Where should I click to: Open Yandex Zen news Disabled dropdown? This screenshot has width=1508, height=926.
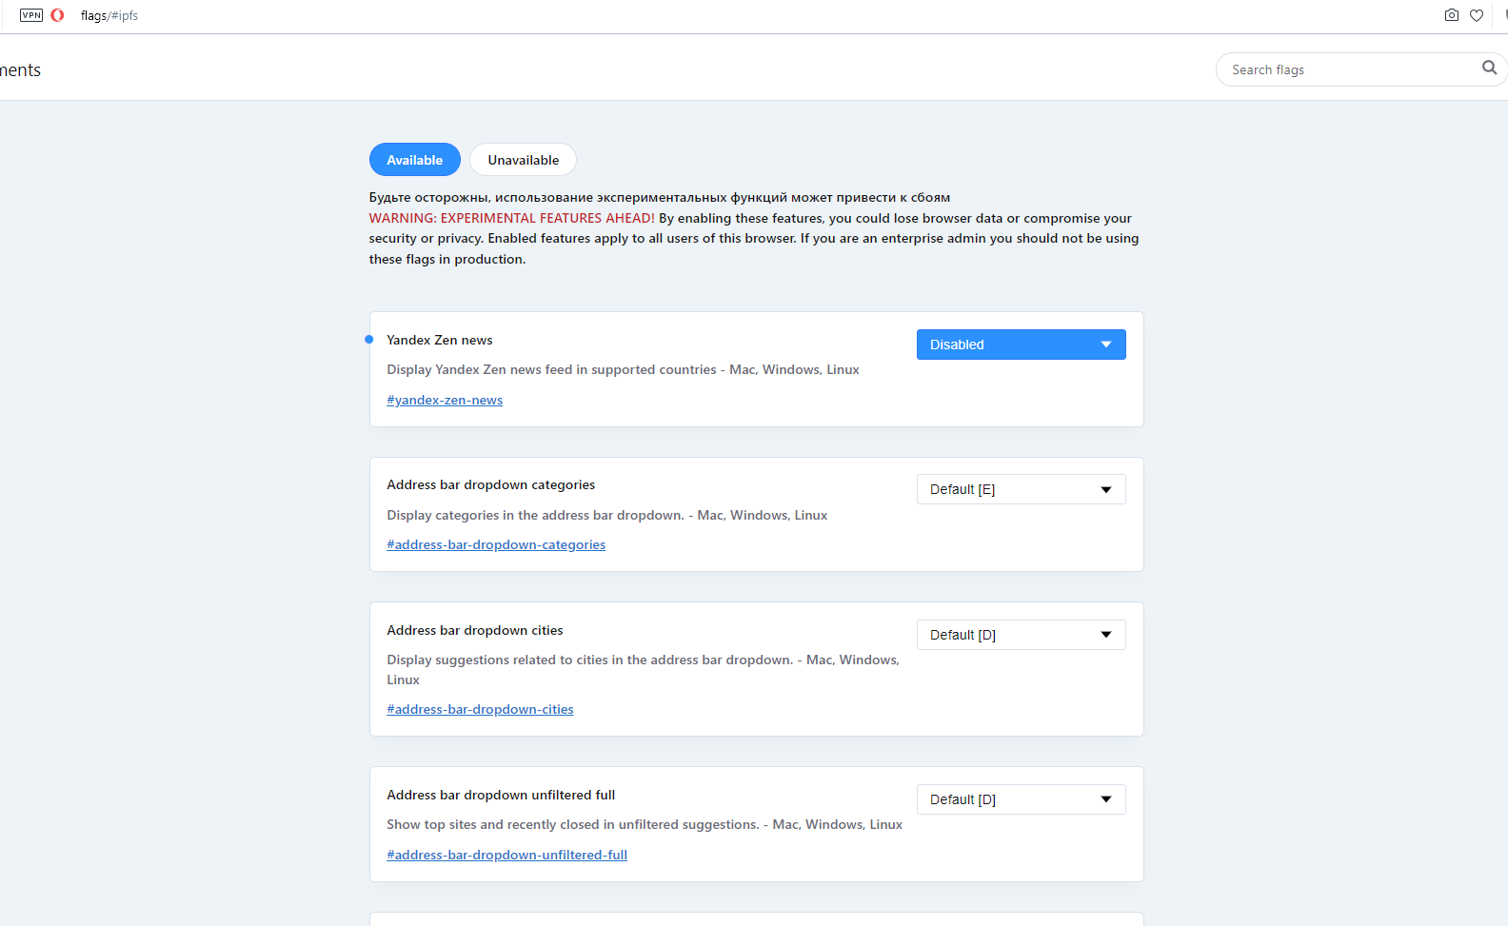(1021, 345)
